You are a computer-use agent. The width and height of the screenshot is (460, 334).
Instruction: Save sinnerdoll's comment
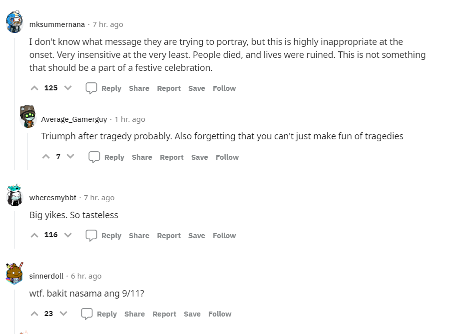coord(192,314)
